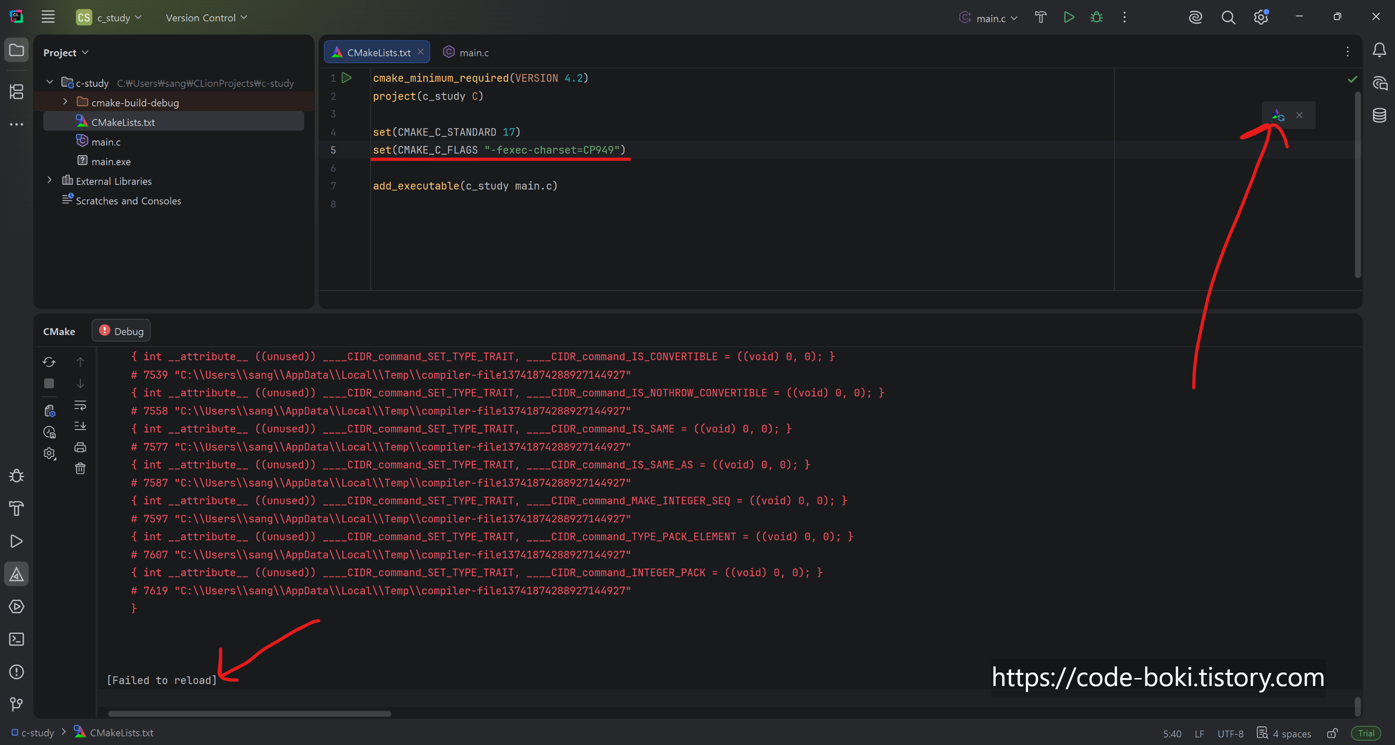Open the Git tool window

[x=16, y=704]
